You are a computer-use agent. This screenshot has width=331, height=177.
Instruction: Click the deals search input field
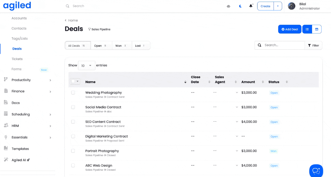point(283,45)
